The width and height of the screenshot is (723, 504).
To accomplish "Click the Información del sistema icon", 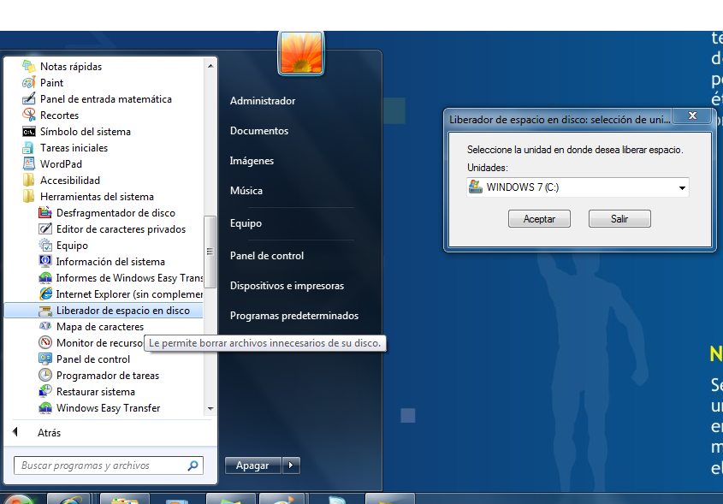I will (x=45, y=261).
